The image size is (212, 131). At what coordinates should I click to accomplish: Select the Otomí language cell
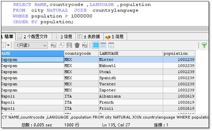coord(131,72)
